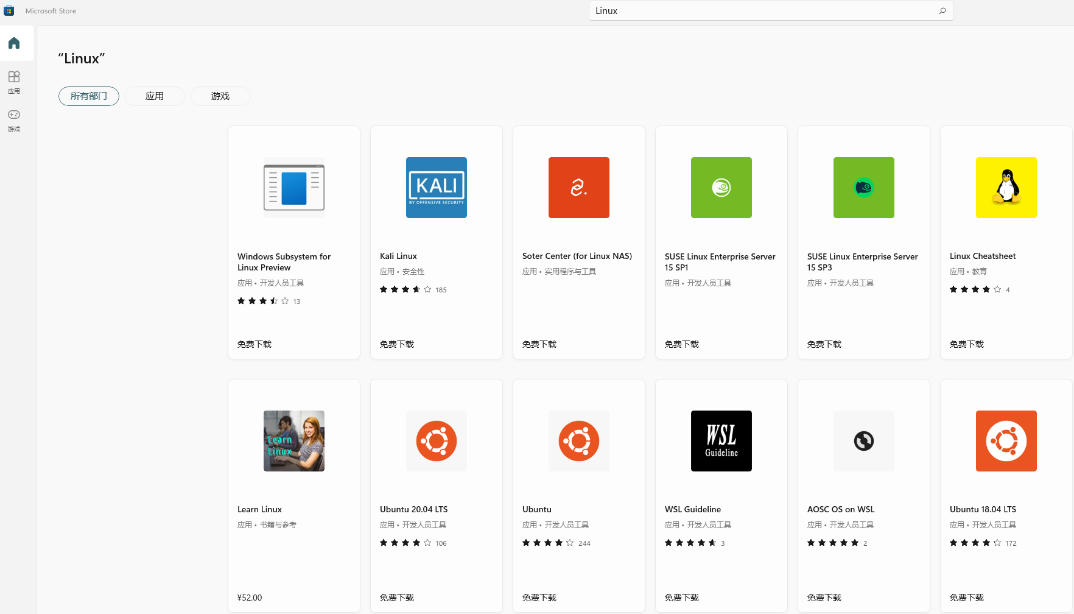The image size is (1074, 614).
Task: Open the Kali Linux app icon
Action: tap(437, 188)
